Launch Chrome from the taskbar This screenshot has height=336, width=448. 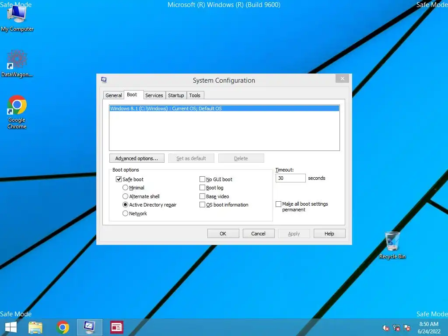[63, 327]
